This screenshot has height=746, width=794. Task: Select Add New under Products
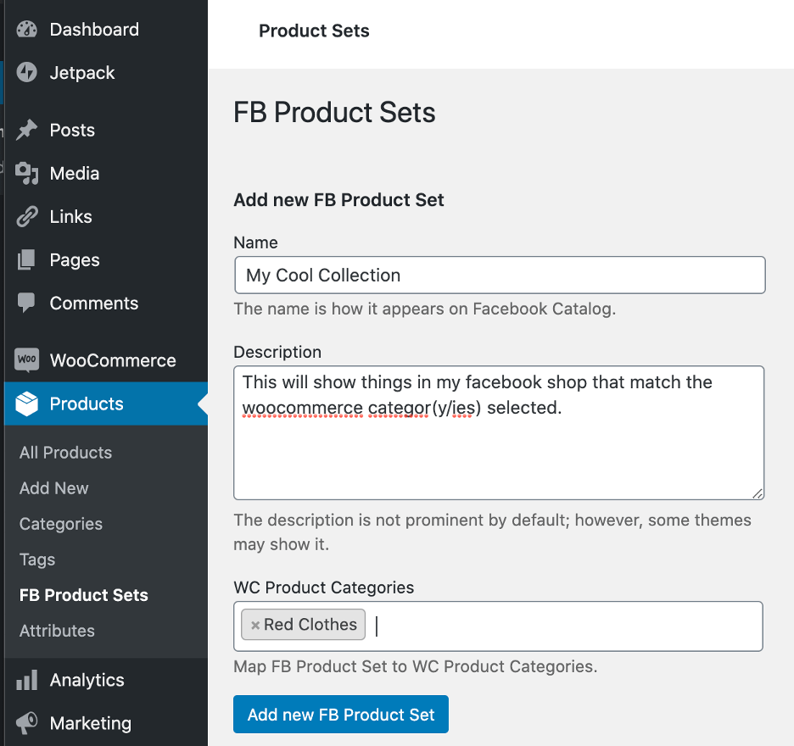[53, 488]
